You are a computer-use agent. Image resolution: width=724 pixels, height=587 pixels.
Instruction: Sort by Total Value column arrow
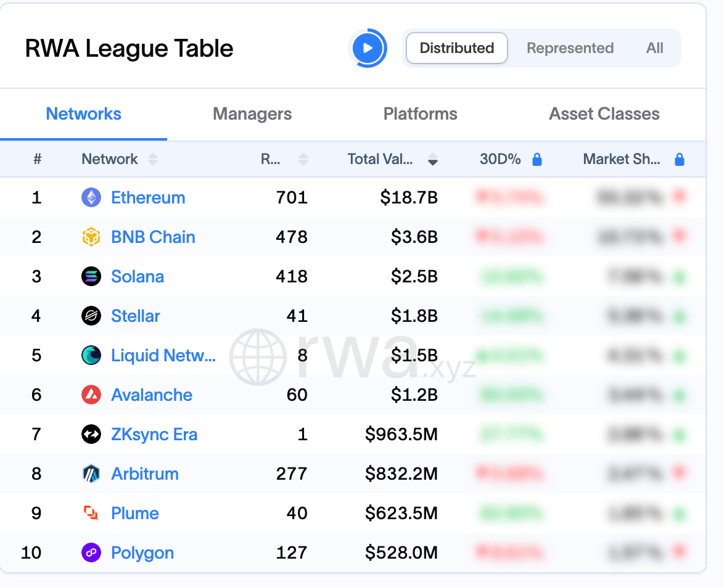click(x=433, y=159)
